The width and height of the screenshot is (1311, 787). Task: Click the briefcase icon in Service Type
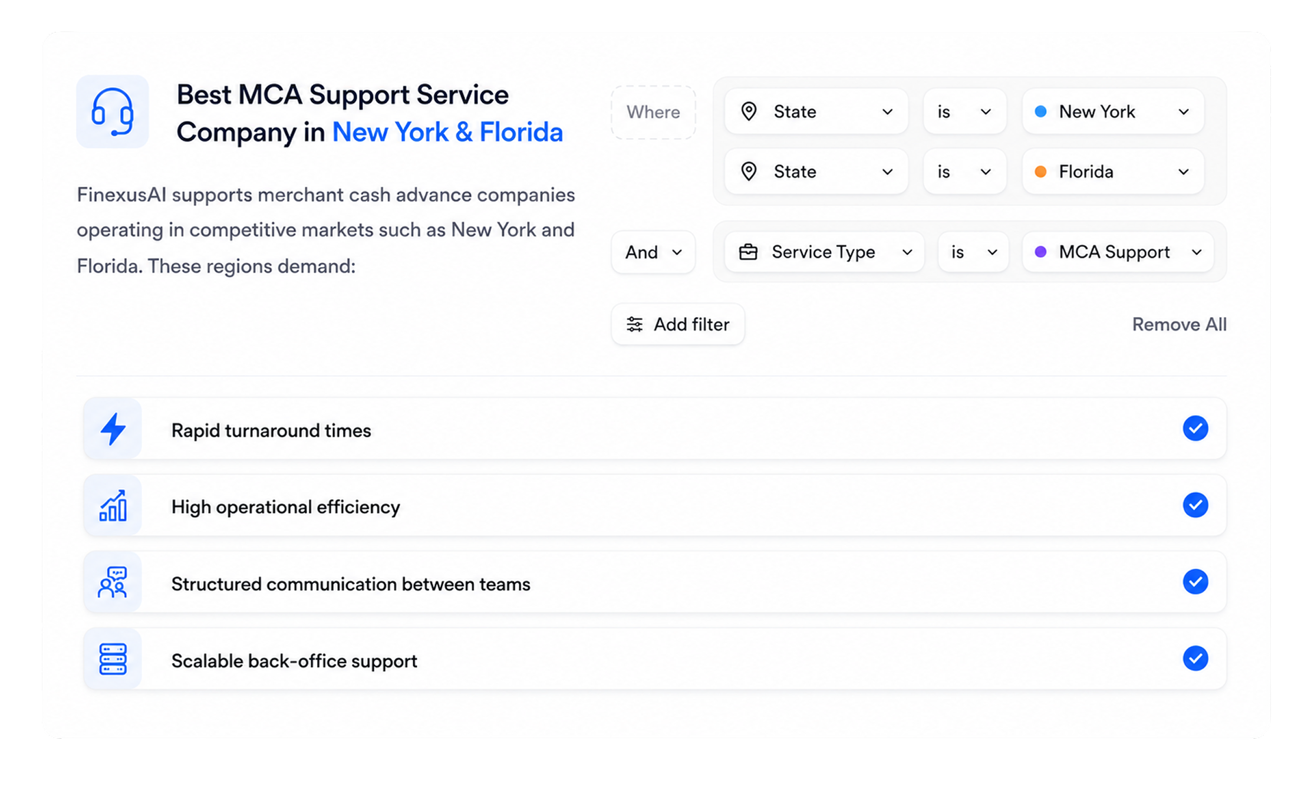click(x=748, y=252)
